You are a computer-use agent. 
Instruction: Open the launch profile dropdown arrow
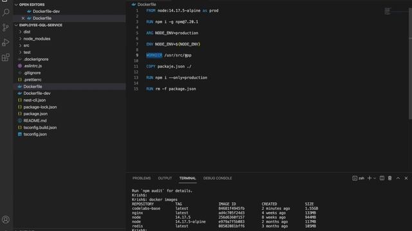tap(375, 178)
